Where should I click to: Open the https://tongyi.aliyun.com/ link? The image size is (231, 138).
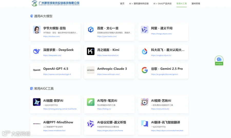161,34
